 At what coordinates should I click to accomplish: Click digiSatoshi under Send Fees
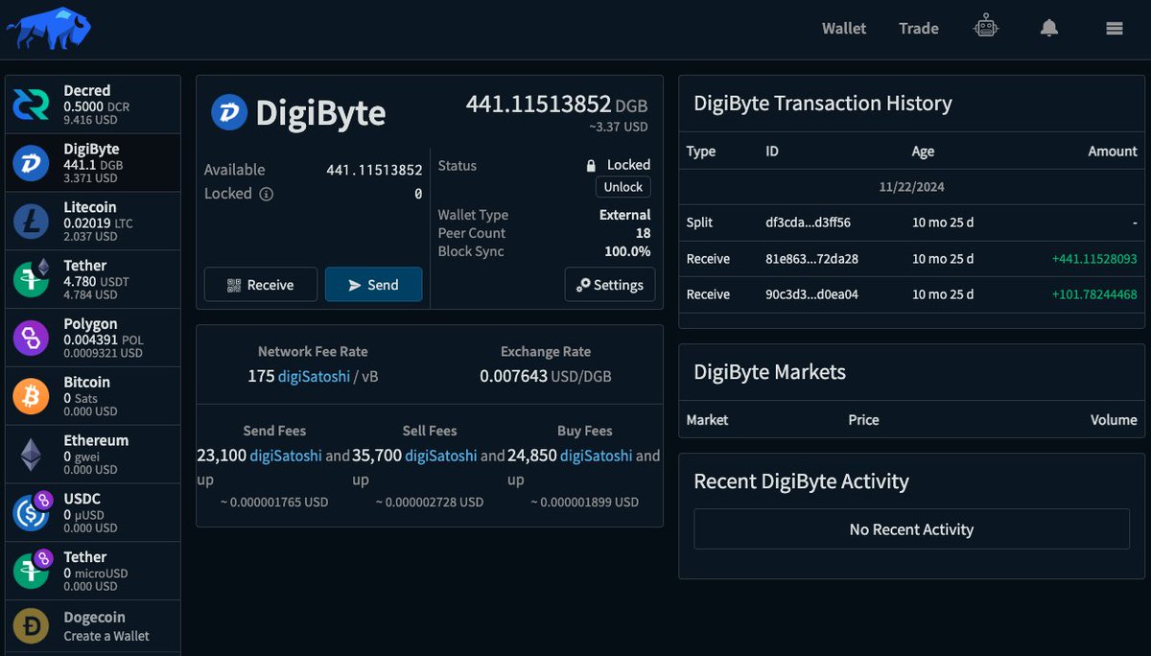pos(286,456)
